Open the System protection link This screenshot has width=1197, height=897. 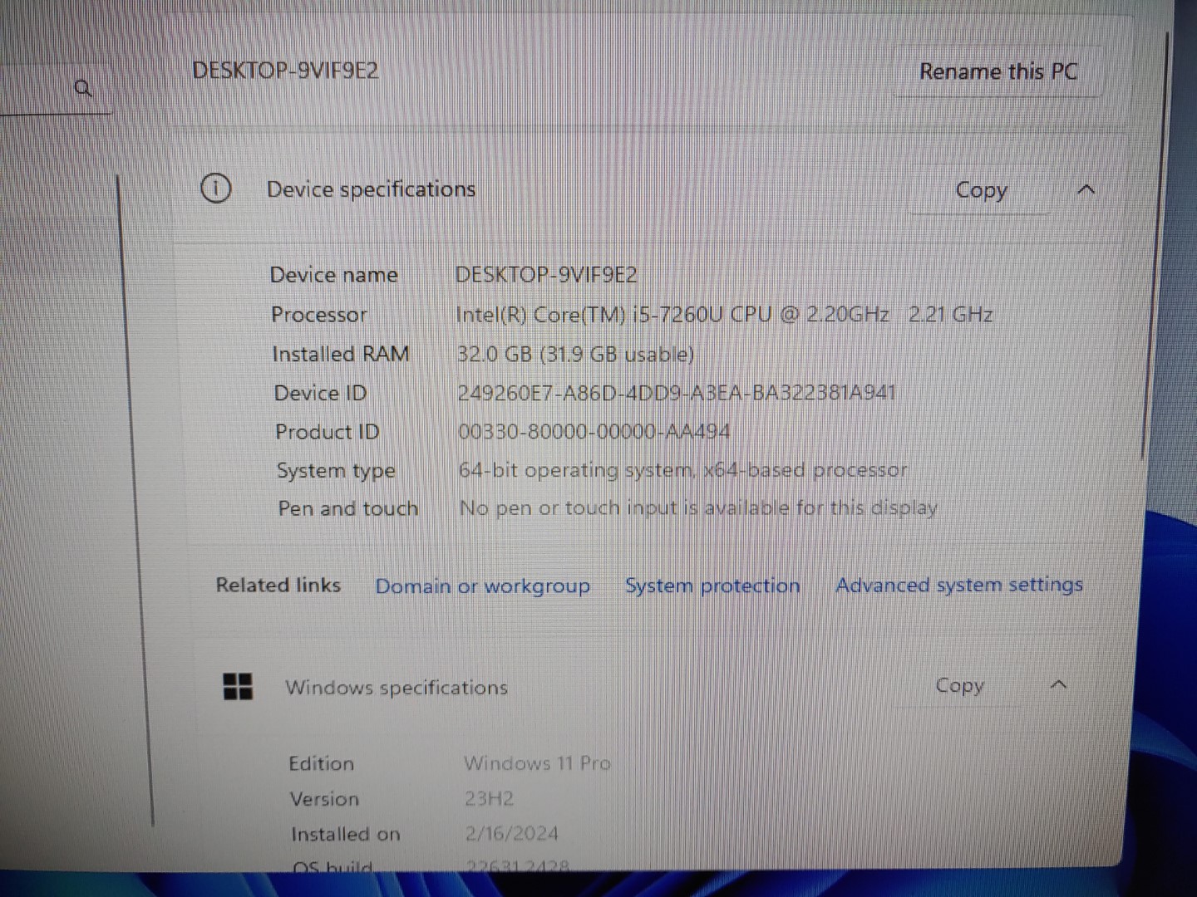[x=712, y=586]
